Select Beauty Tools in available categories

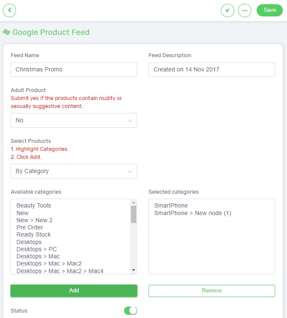[34, 205]
